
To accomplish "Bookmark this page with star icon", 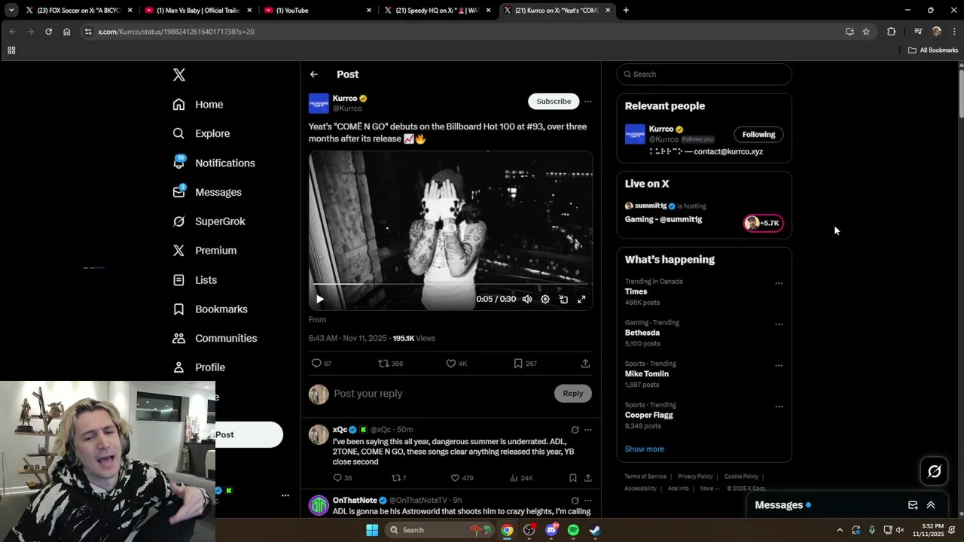I will coord(866,32).
